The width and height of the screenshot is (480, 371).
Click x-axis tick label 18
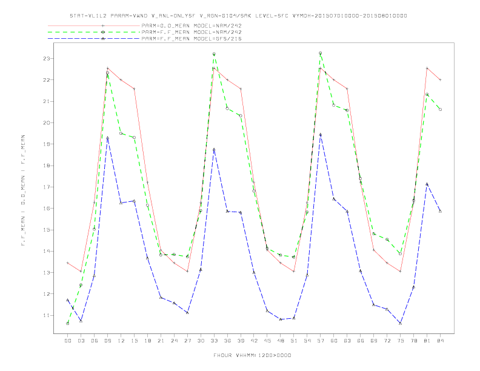pos(147,341)
